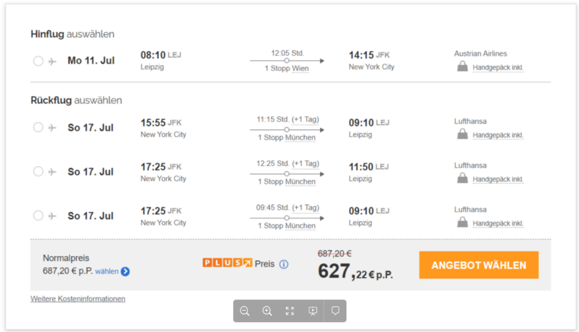579x332 pixels.
Task: Click Handgepäck inkl. on the 11:50 arrival flight
Action: click(498, 179)
